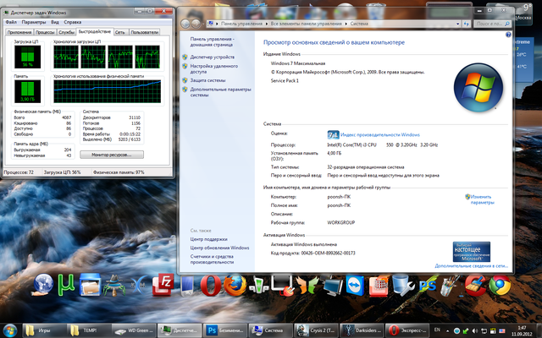Expand hidden system tray icons arrow
Image resolution: width=542 pixels, height=338 pixels.
(449, 329)
